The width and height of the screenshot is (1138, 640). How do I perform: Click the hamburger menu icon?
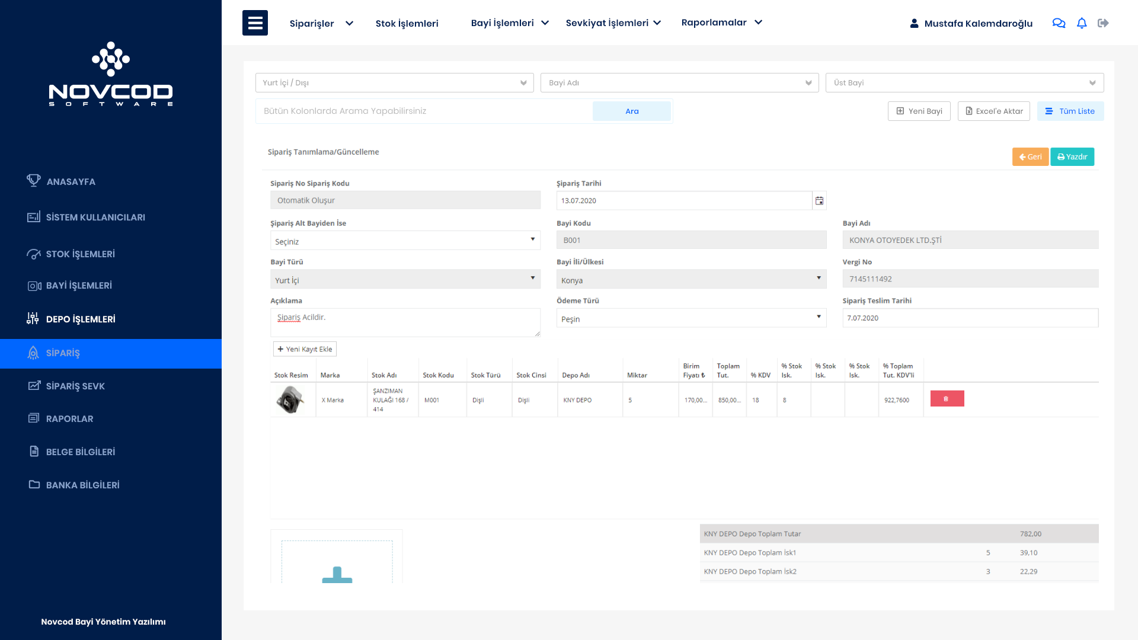coord(255,23)
